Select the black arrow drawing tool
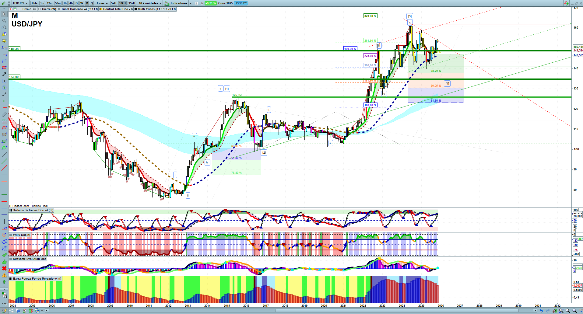583x314 pixels. (4, 74)
